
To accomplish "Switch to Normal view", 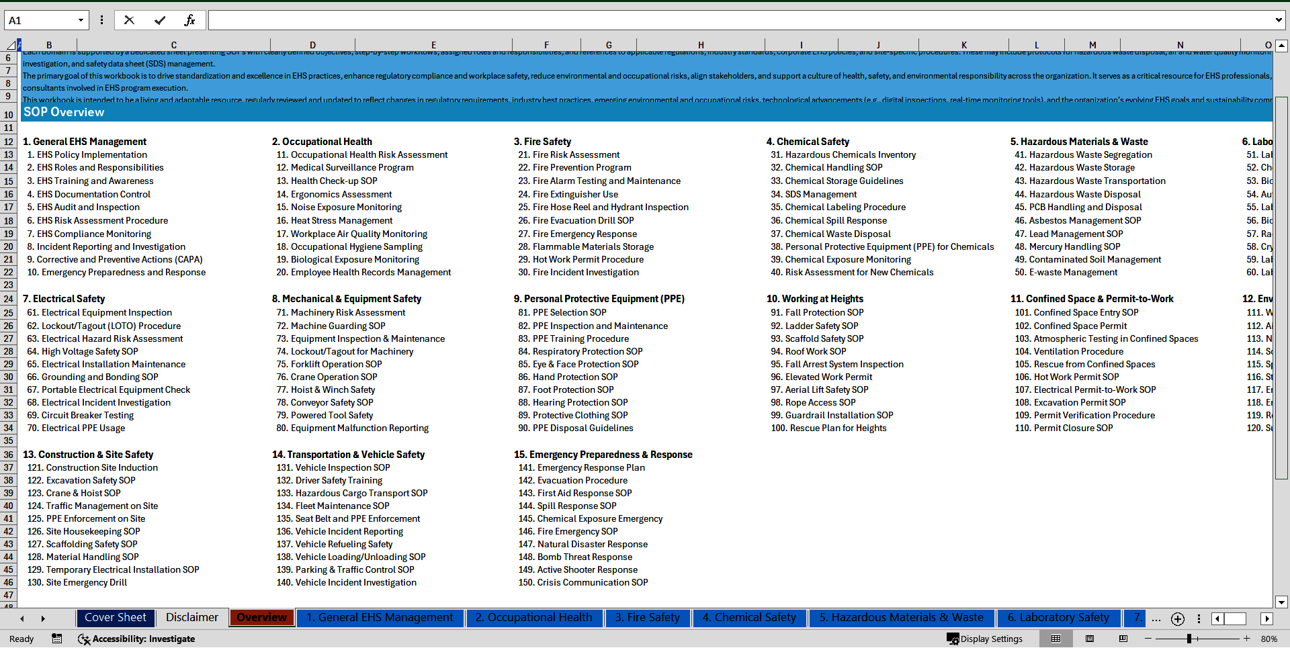I will 1056,639.
